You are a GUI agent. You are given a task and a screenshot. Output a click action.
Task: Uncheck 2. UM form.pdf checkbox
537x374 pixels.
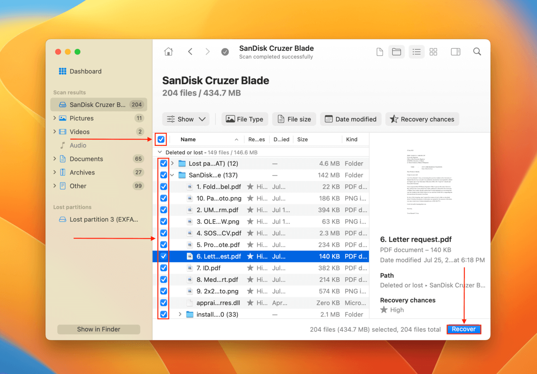[164, 210]
